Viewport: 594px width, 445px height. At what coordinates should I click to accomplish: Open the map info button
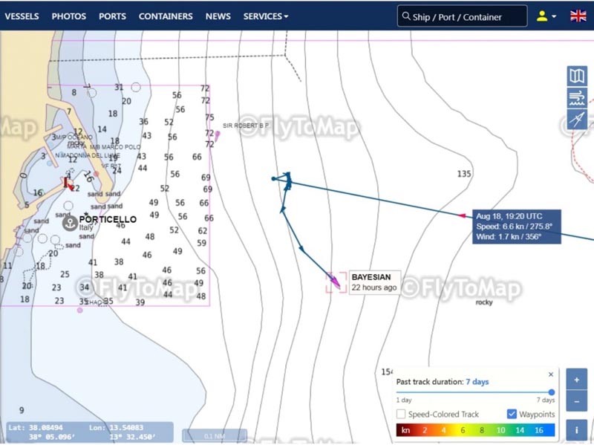[x=576, y=429]
